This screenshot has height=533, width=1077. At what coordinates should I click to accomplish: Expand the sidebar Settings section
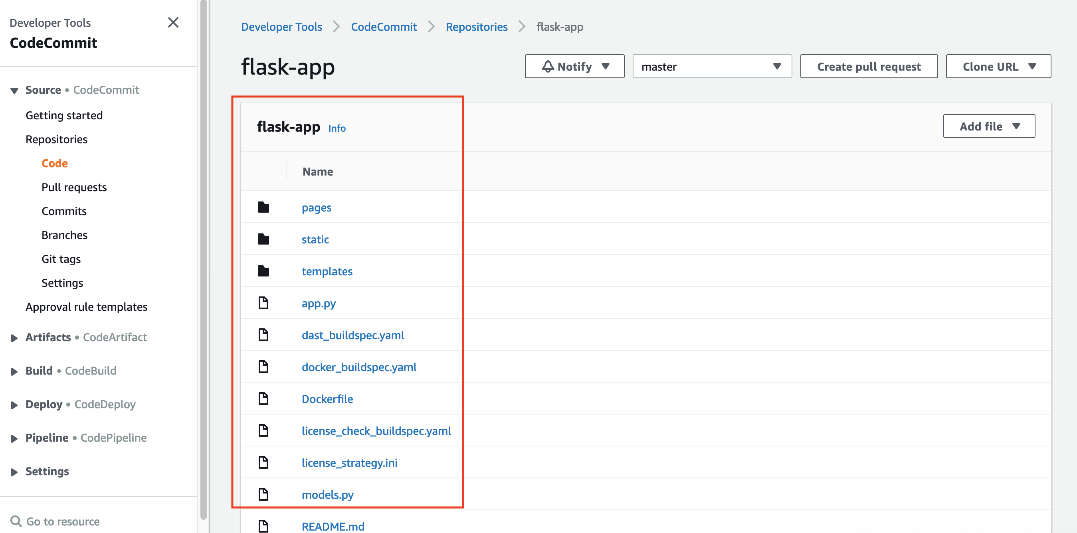(x=14, y=472)
